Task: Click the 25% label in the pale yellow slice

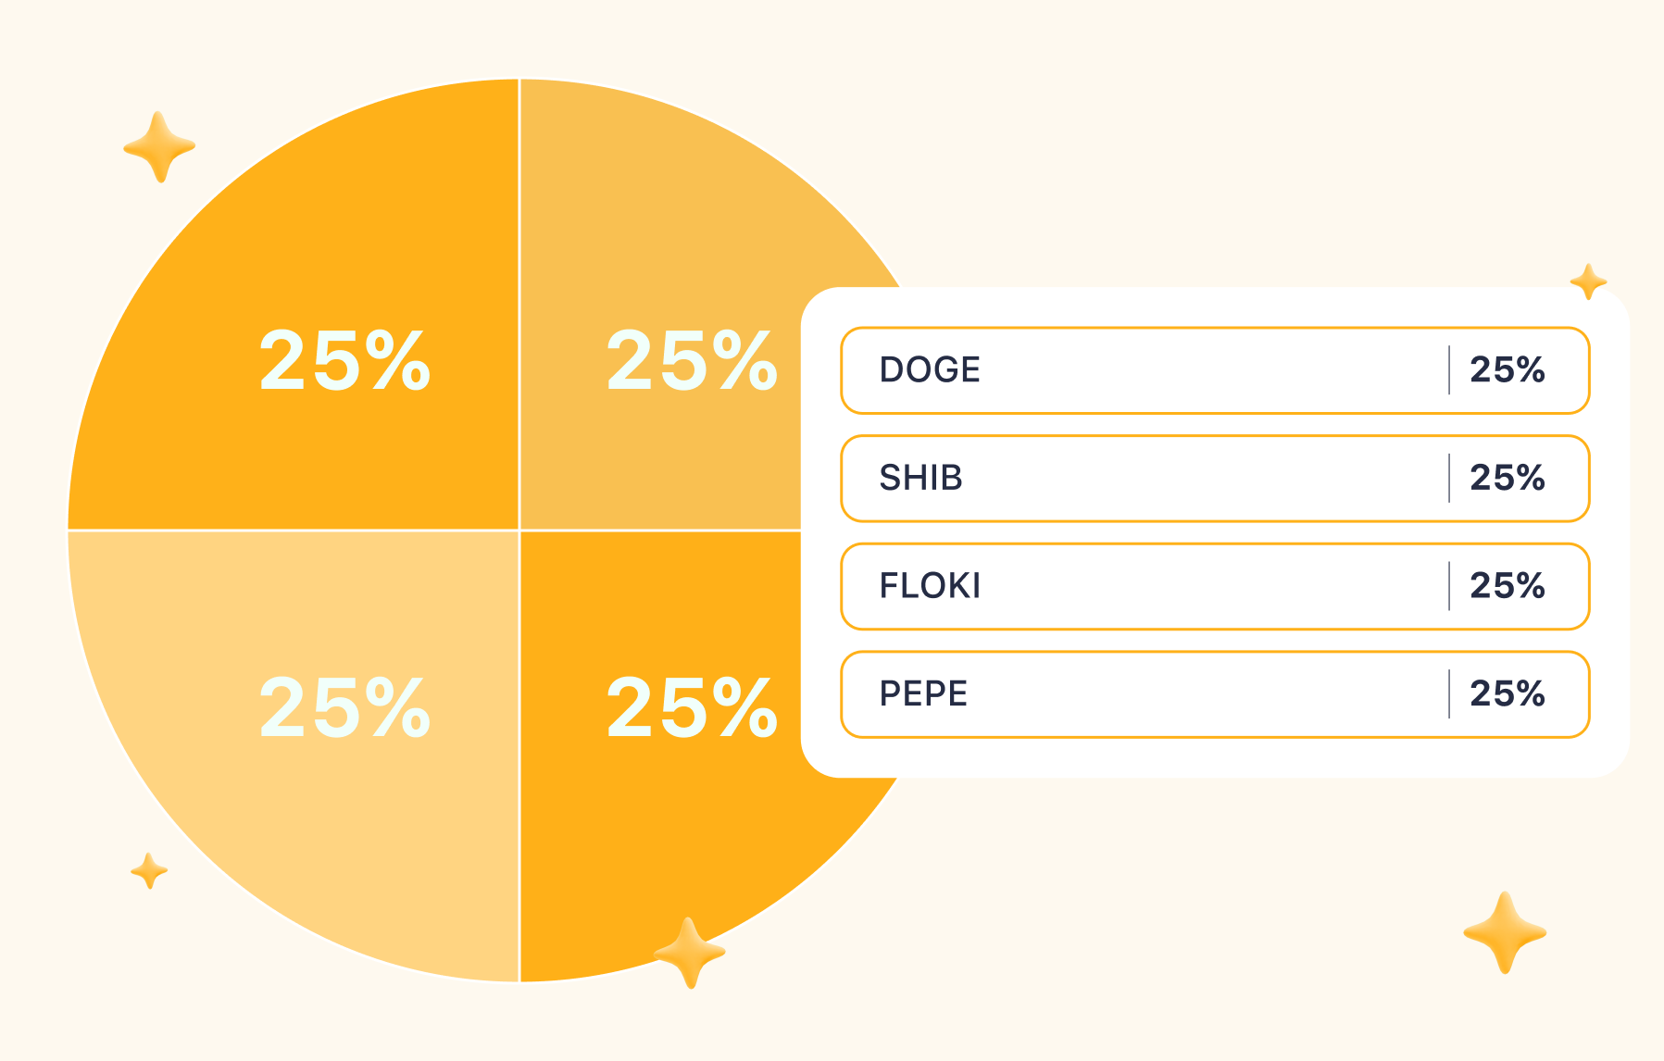Action: tap(345, 707)
